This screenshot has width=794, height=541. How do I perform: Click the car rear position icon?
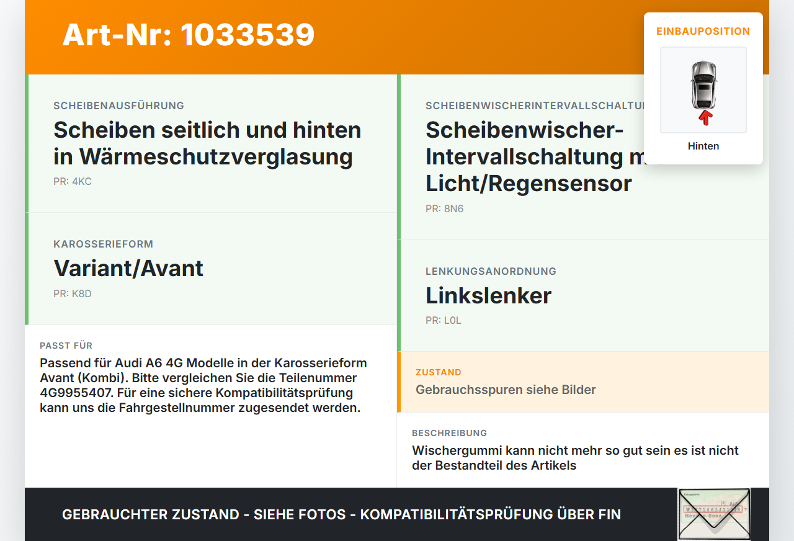coord(703,90)
